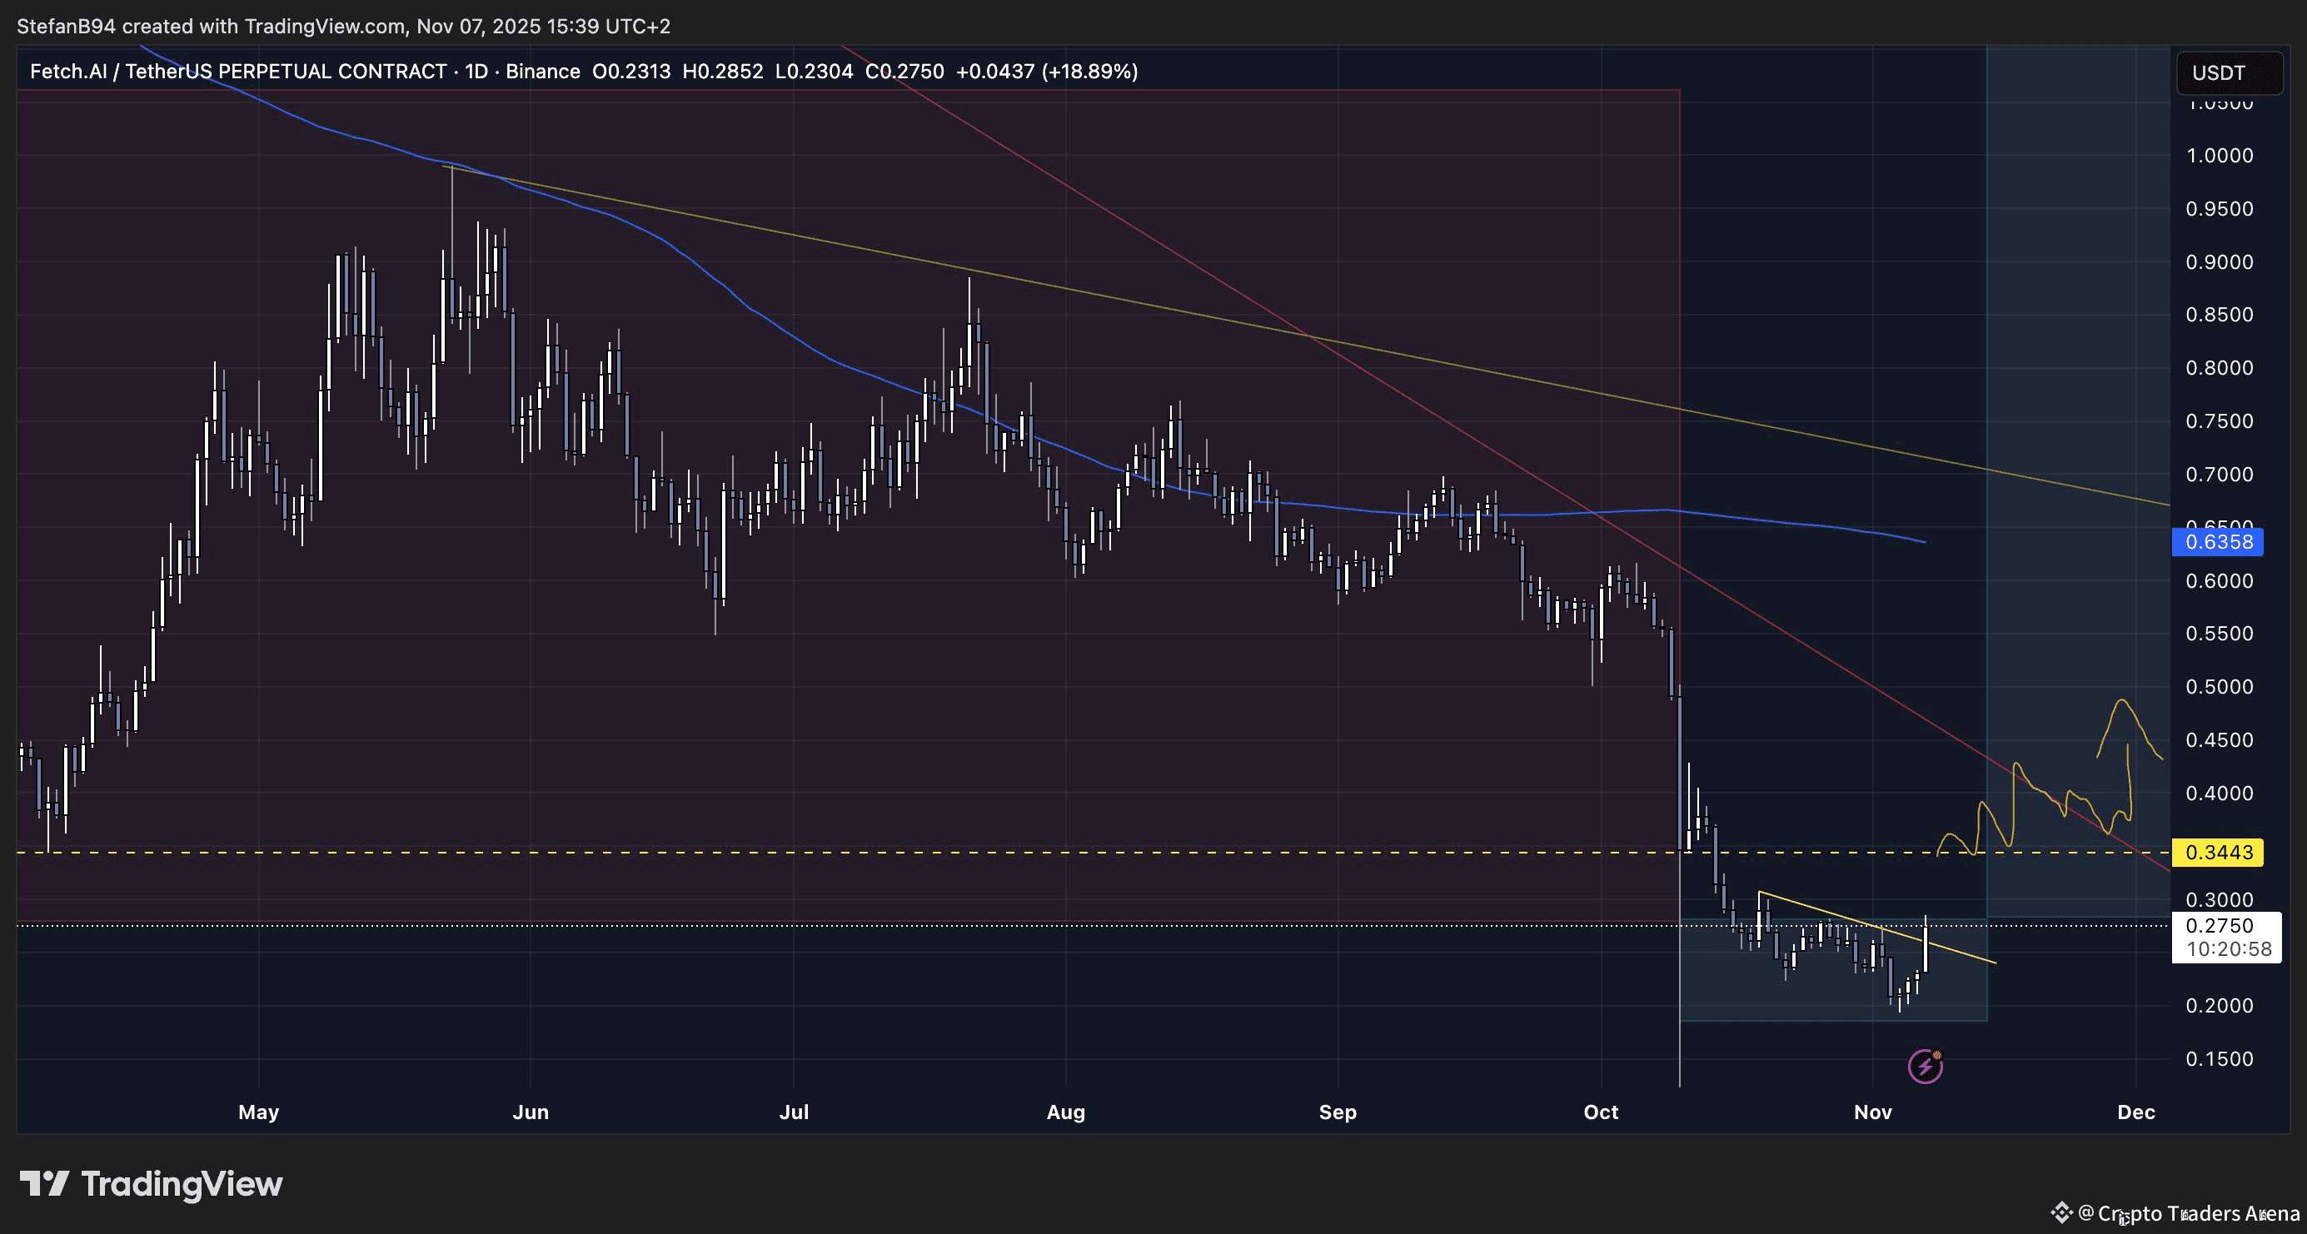
Task: Click the Binance exchange label
Action: click(543, 72)
